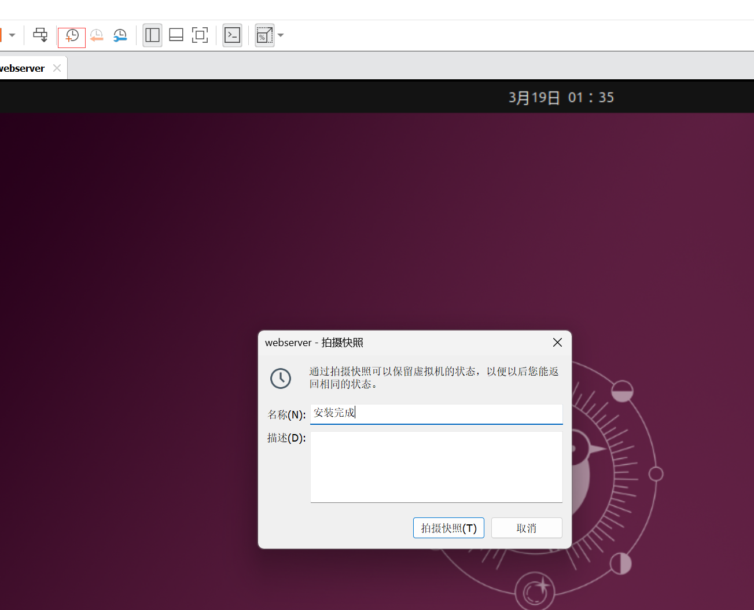Screen dimensions: 754x610
Task: Open the virtual machine console view
Action: (232, 35)
